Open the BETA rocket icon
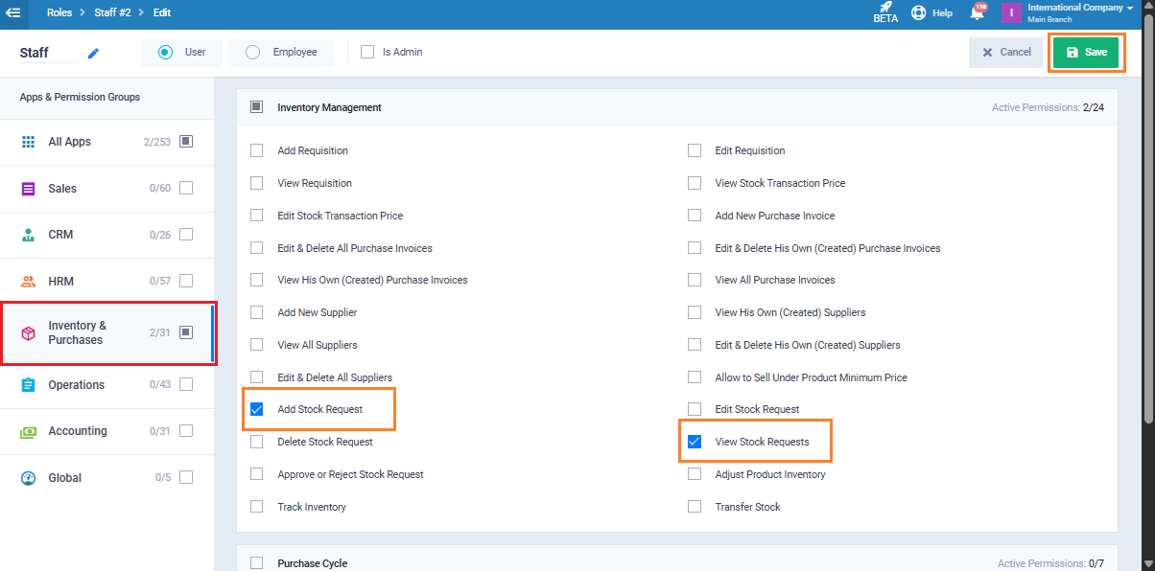Image resolution: width=1155 pixels, height=571 pixels. coord(885,9)
